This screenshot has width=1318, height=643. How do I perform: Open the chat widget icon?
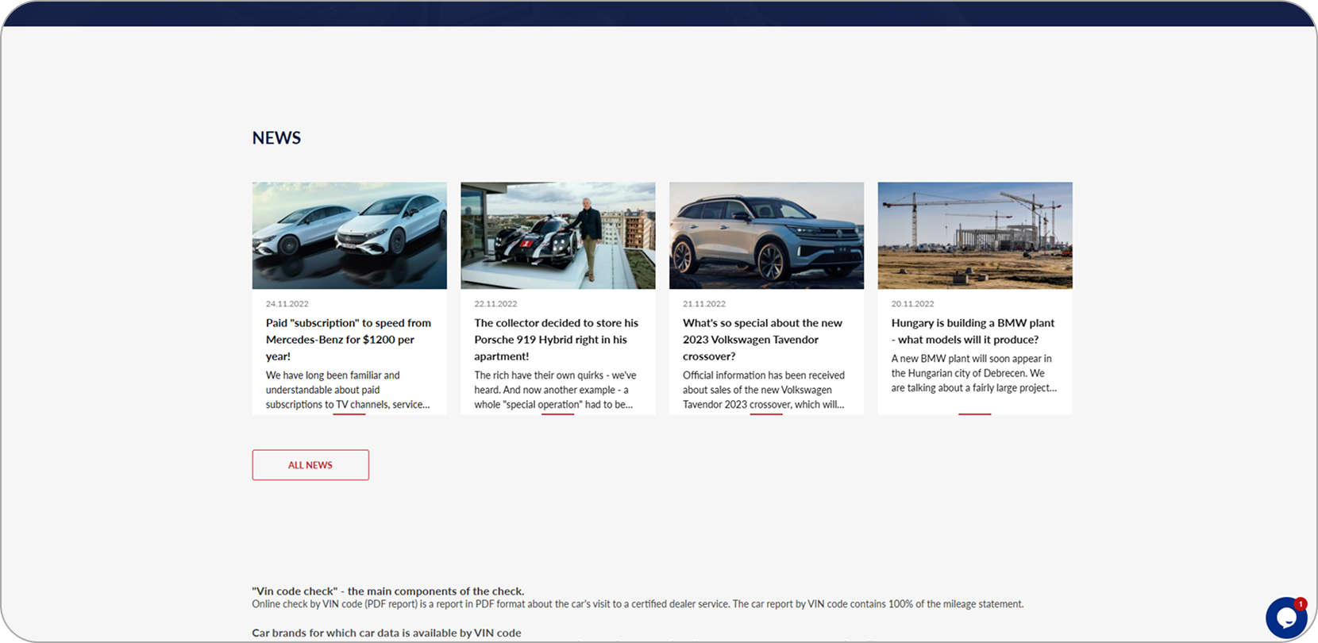tap(1286, 618)
